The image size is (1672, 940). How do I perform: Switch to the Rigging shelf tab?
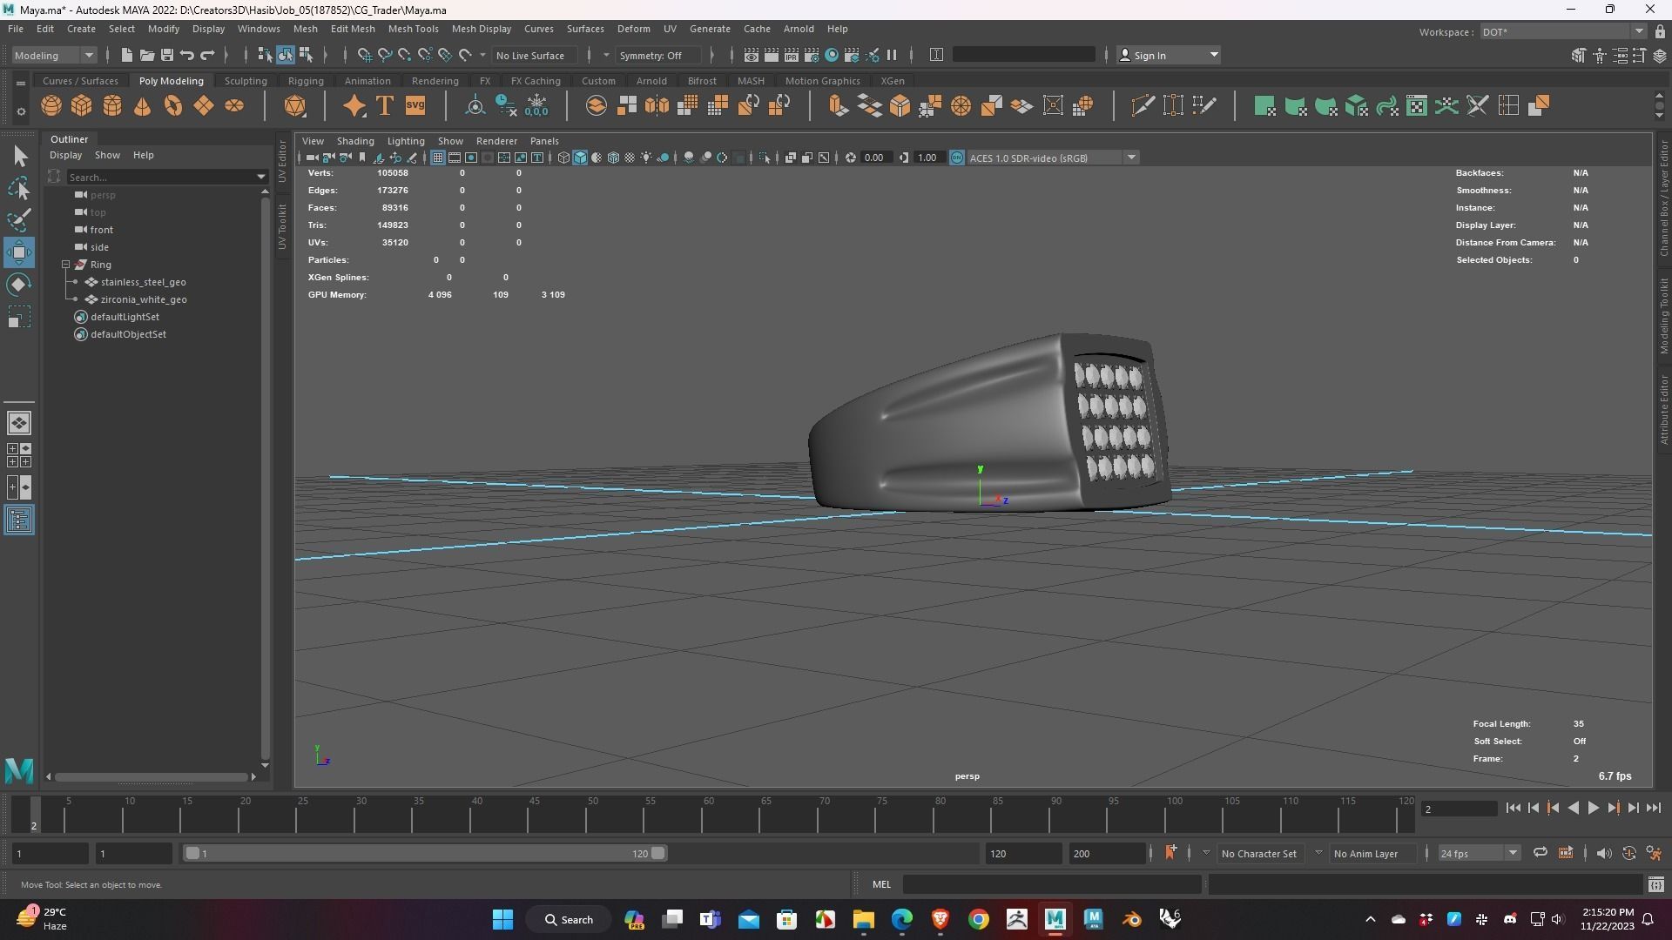(306, 81)
